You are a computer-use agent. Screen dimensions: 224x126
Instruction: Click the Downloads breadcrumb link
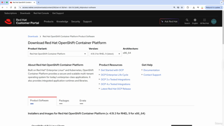tap(33, 36)
